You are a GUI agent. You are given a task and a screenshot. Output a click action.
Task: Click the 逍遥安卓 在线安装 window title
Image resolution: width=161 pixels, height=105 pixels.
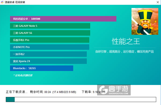(15, 2)
